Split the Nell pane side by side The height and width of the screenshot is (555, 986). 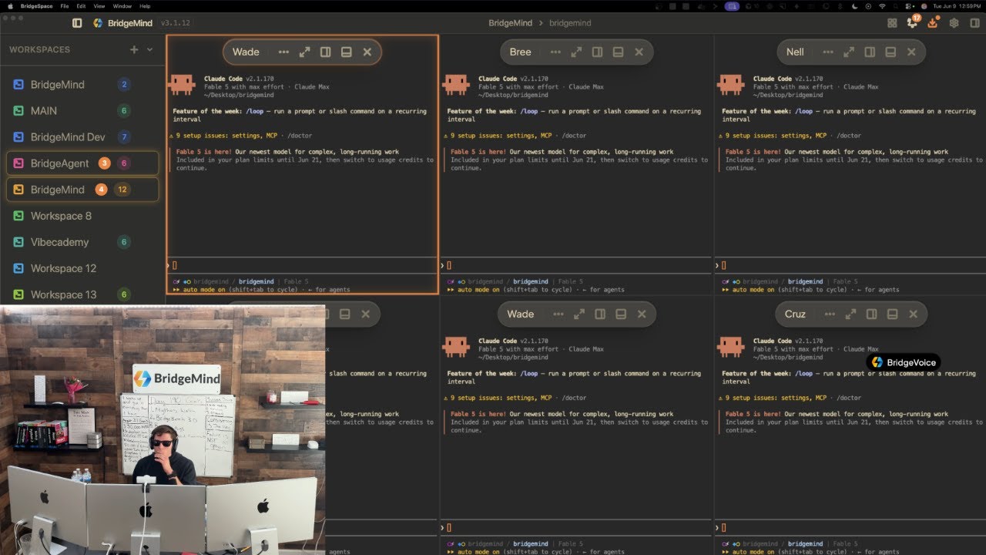(x=870, y=52)
